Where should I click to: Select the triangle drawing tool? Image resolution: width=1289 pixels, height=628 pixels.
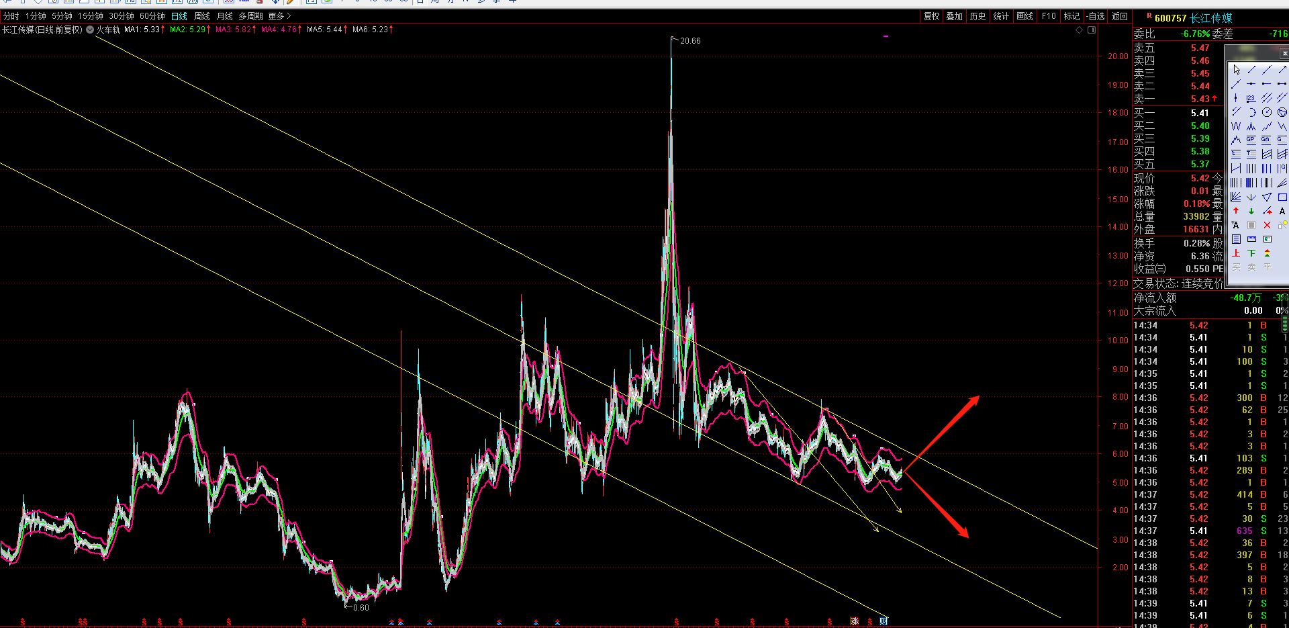click(x=1267, y=197)
